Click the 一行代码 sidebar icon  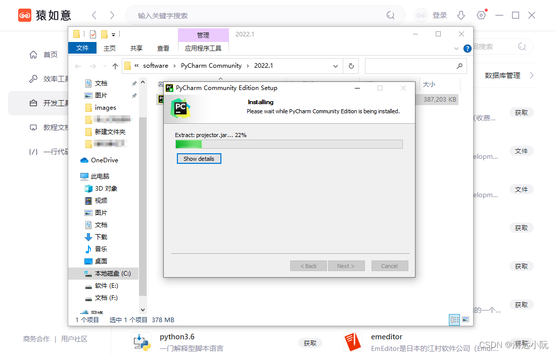click(x=33, y=152)
